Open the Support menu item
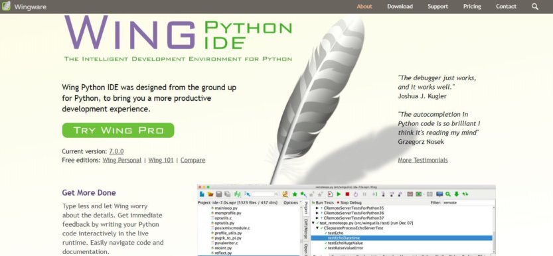 (437, 7)
